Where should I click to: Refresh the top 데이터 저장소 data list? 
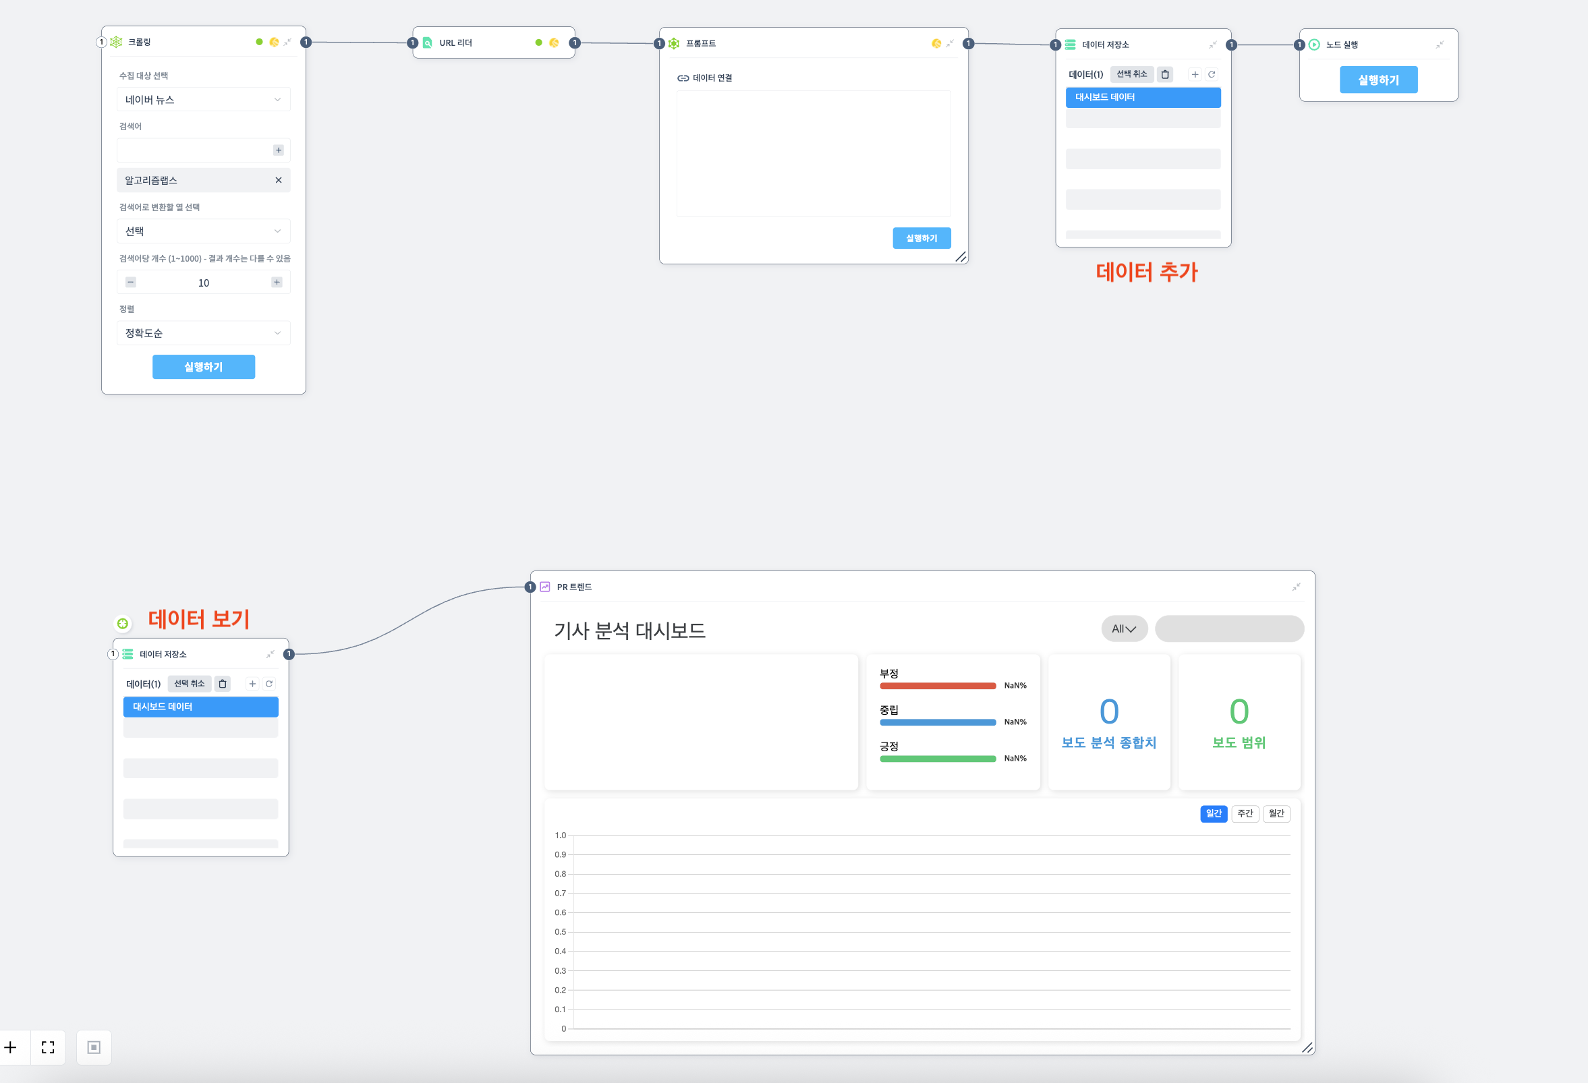coord(1212,74)
